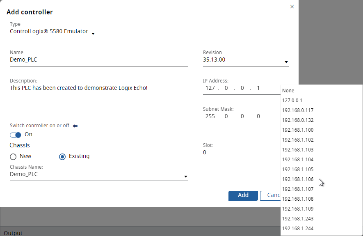The width and height of the screenshot is (363, 236).
Task: Click the second Subnet Mask octet
Action: click(226, 116)
